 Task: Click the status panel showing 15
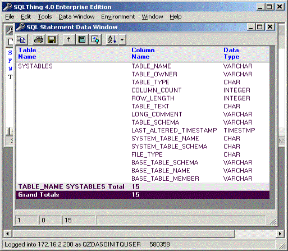(79, 220)
